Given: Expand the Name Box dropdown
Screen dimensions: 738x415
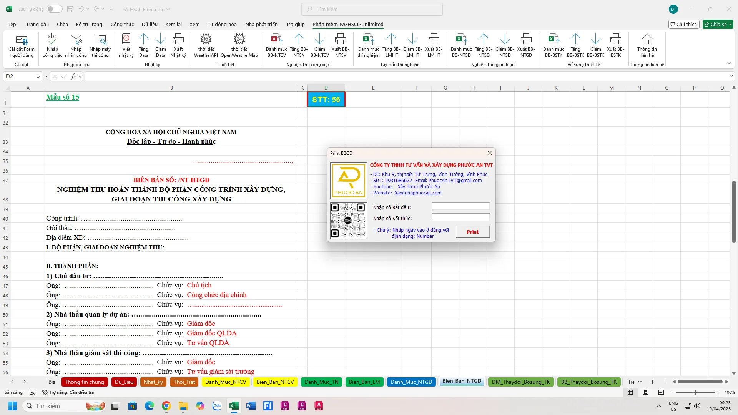Looking at the screenshot, I should pyautogui.click(x=38, y=76).
